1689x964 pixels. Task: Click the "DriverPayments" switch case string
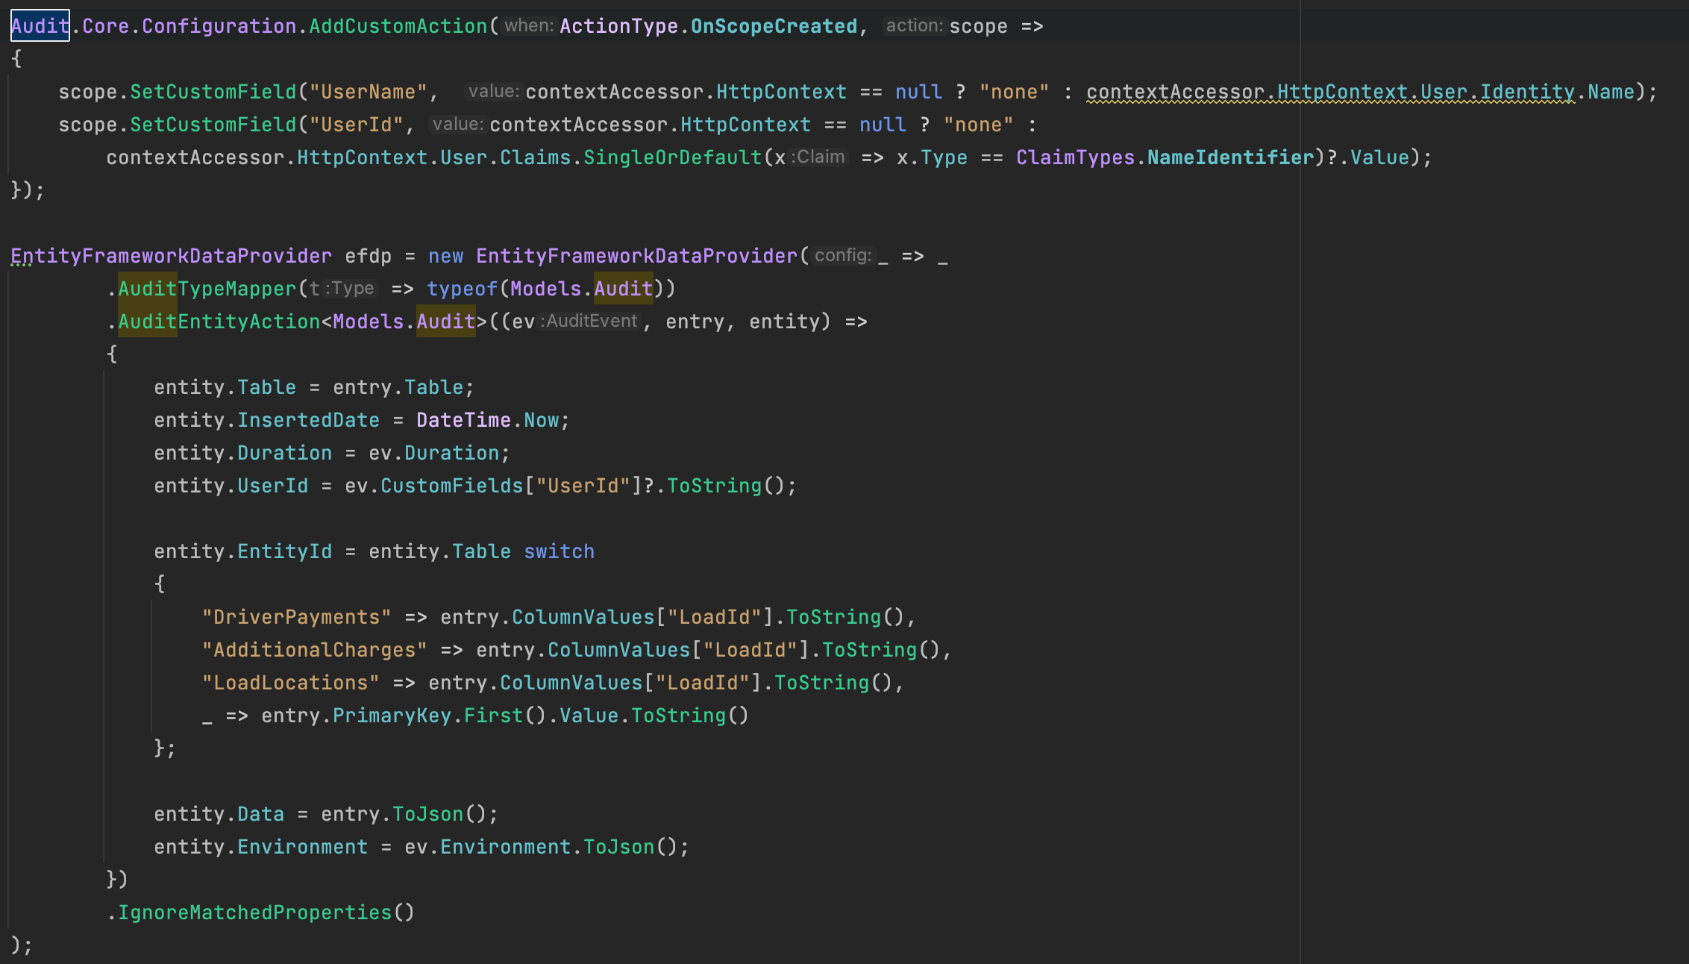tap(296, 616)
